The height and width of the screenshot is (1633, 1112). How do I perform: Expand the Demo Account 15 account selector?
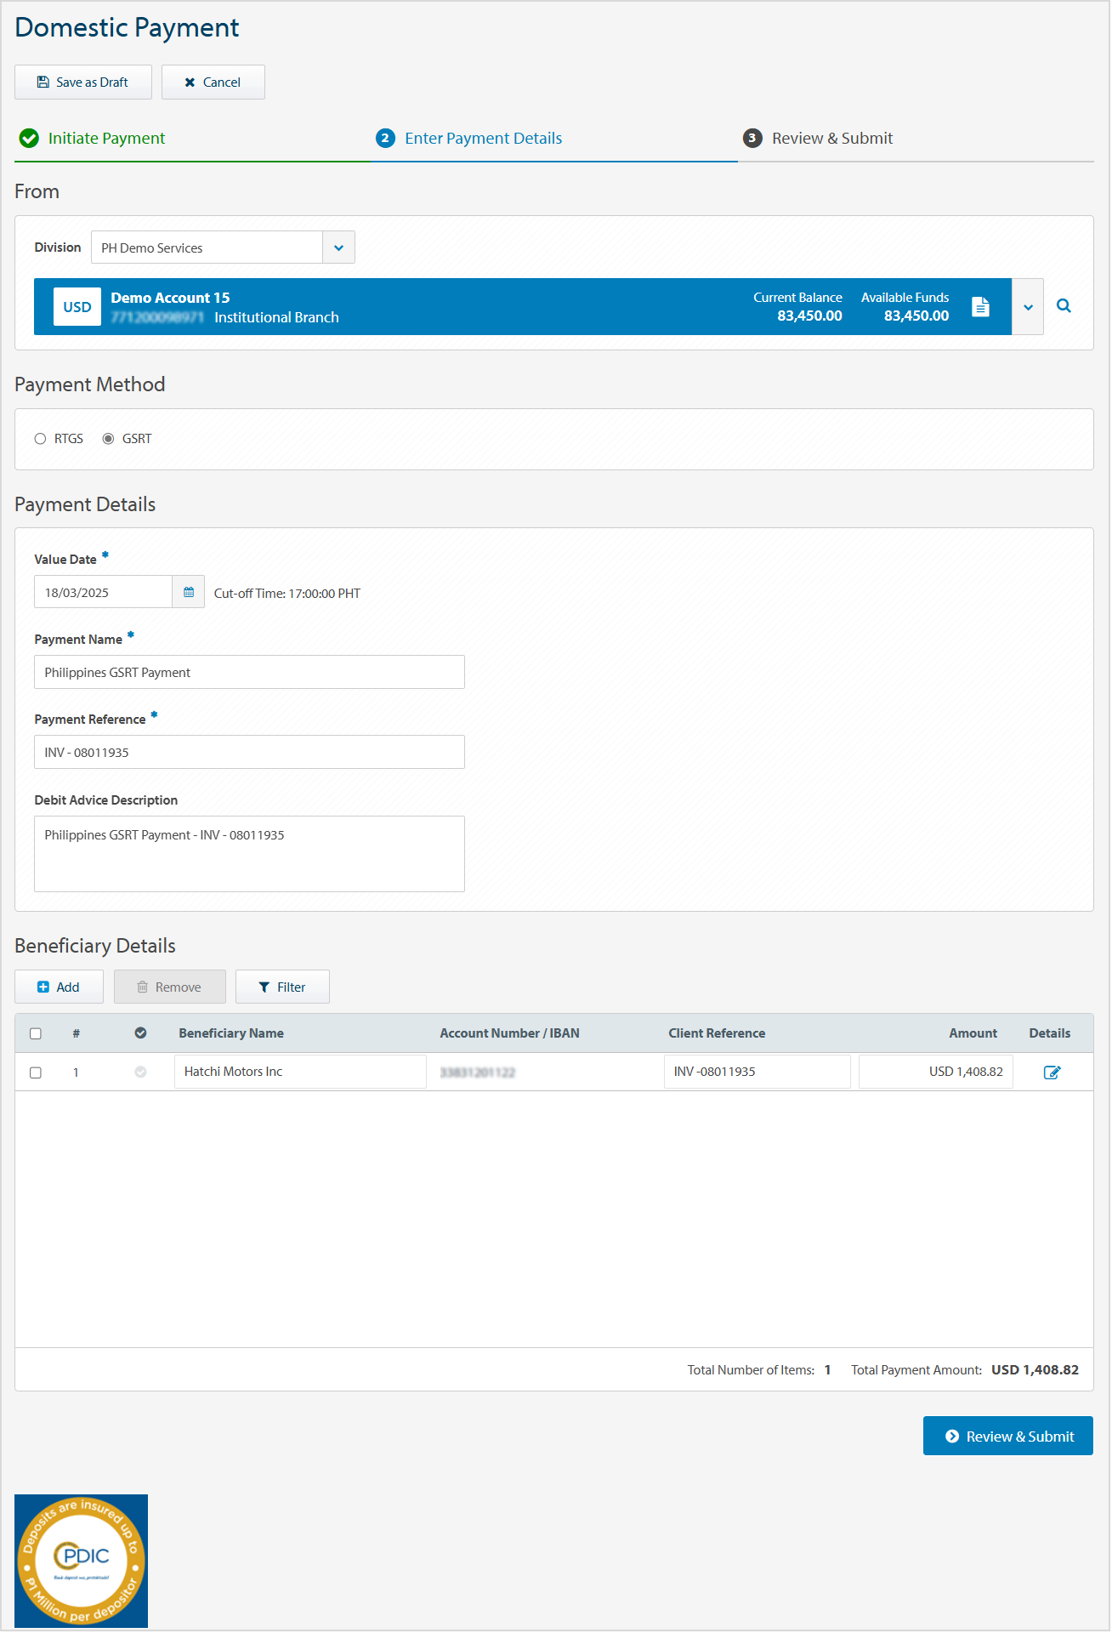tap(1028, 307)
